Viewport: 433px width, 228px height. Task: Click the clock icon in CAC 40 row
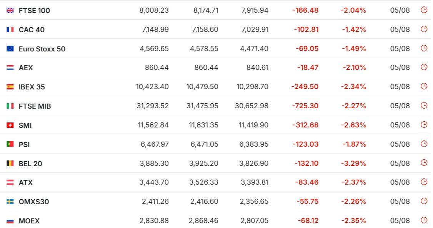(x=424, y=29)
